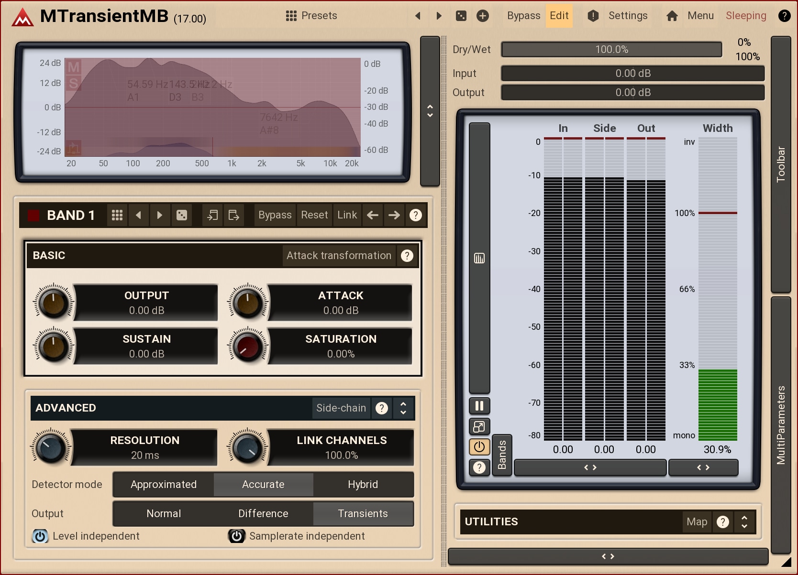Viewport: 798px width, 575px height.
Task: Open Band 1 presets grid icon
Action: [x=117, y=215]
